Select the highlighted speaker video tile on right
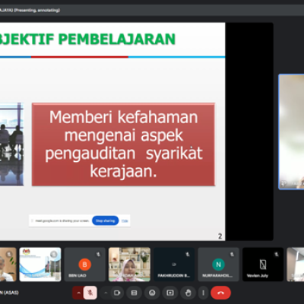Image resolution: width=304 pixels, height=304 pixels. (x=291, y=131)
